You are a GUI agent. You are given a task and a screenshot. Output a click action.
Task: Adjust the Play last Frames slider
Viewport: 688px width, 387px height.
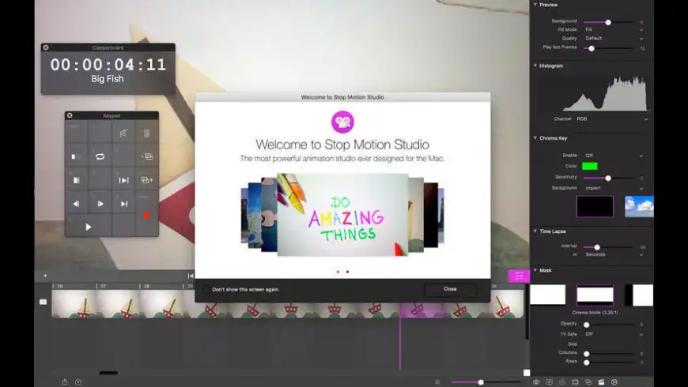click(592, 48)
